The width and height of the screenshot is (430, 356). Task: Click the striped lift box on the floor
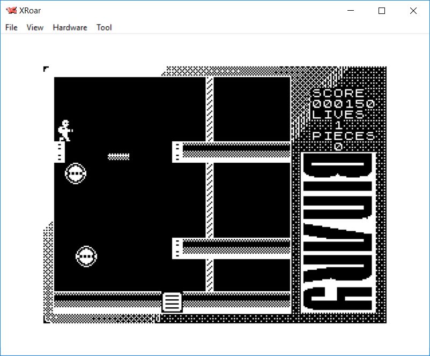coord(172,302)
